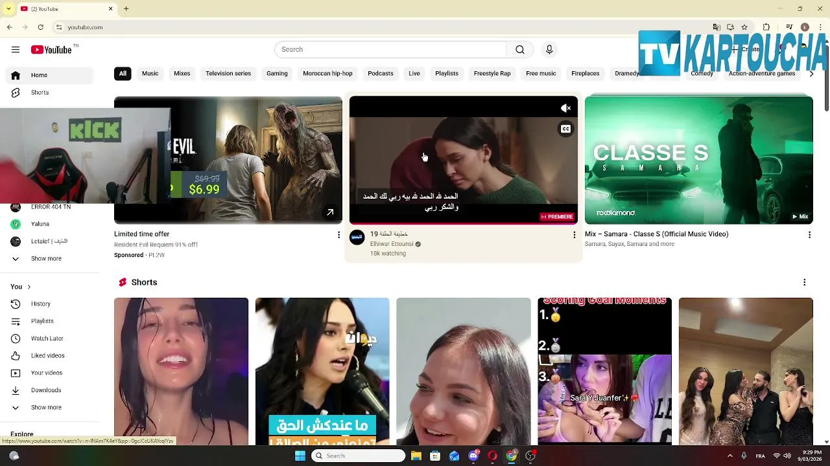Select the Freestyle Rap chip
This screenshot has width=830, height=466.
click(x=492, y=73)
